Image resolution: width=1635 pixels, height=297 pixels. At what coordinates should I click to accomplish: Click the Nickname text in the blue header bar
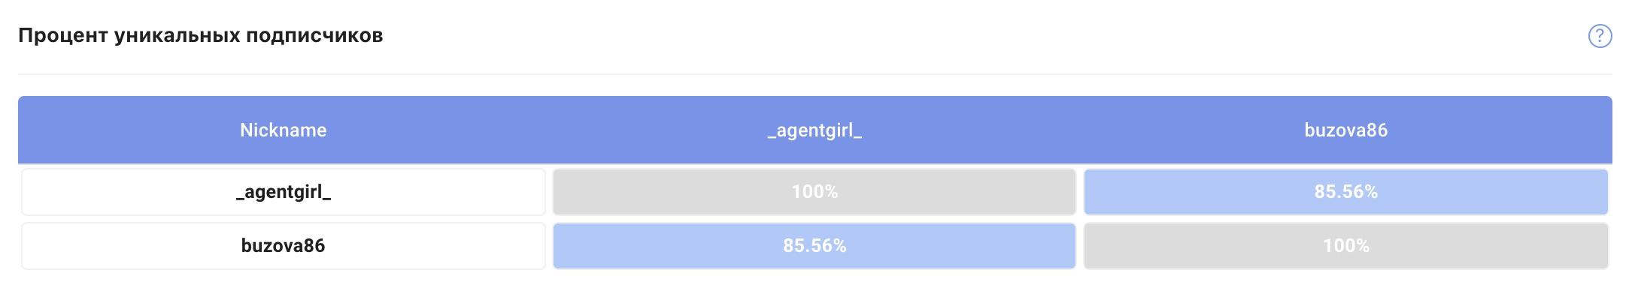point(284,130)
